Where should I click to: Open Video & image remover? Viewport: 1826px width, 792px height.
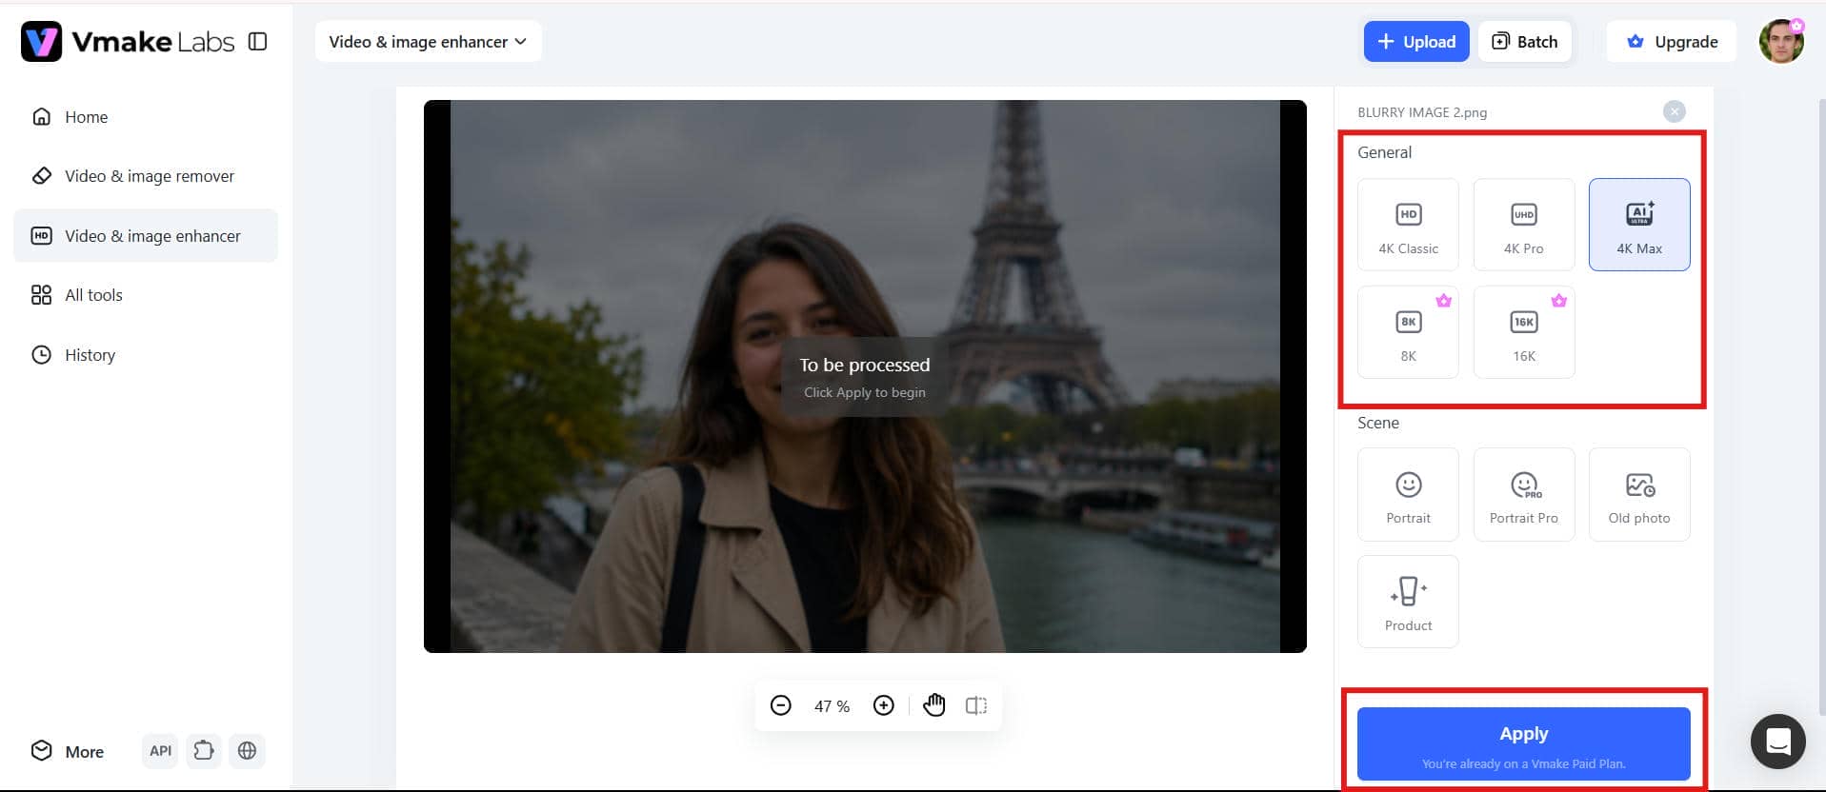coord(146,176)
